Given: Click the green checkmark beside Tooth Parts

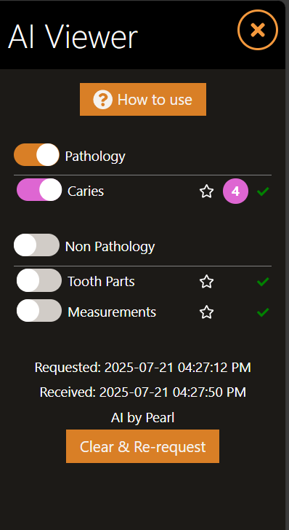Looking at the screenshot, I should (263, 282).
